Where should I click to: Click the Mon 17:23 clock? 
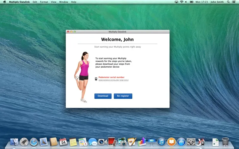(x=201, y=2)
